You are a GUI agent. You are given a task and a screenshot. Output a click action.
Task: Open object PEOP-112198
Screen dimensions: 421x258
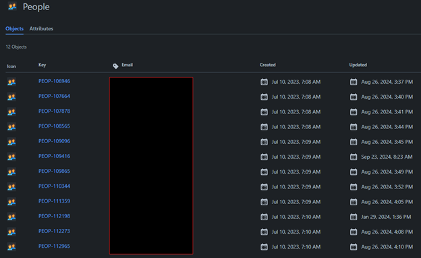coord(54,216)
